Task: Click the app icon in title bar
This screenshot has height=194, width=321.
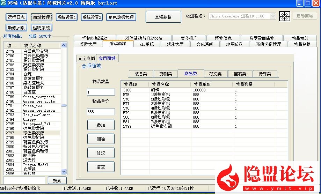Action: [x=3, y=3]
